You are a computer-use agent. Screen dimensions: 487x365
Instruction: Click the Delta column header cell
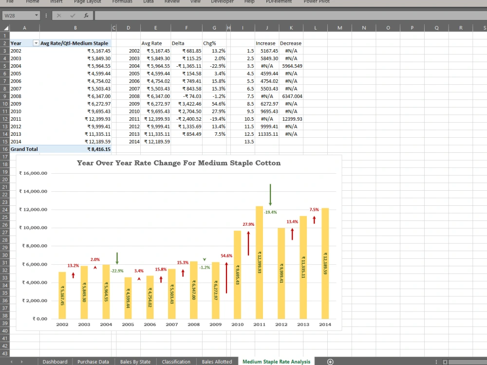click(x=187, y=43)
